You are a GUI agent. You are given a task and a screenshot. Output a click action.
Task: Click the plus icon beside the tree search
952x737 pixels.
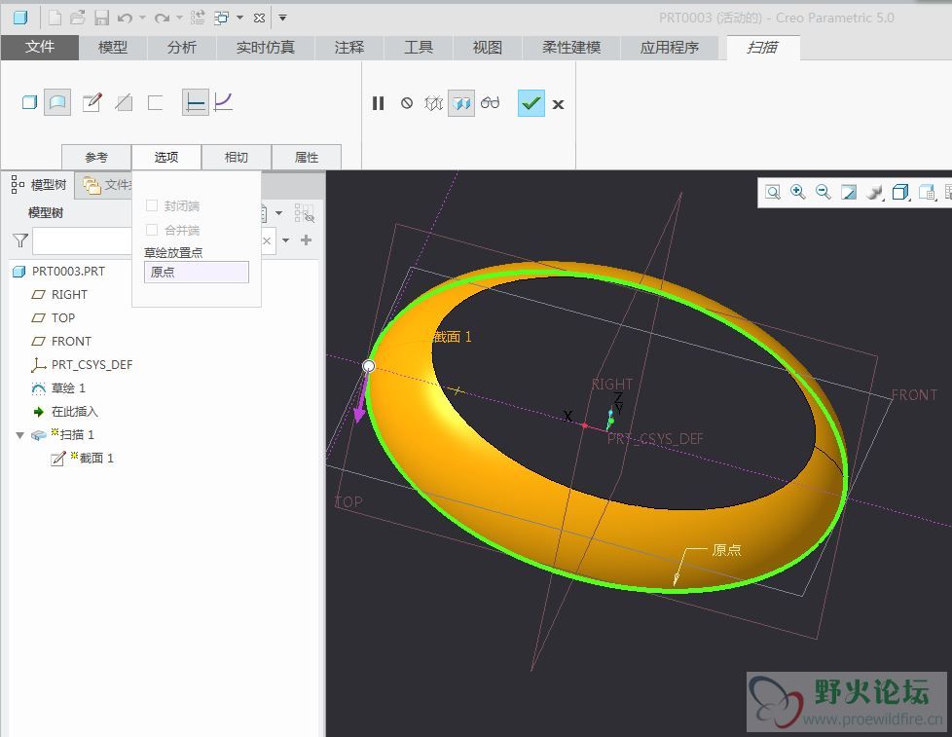(x=306, y=240)
